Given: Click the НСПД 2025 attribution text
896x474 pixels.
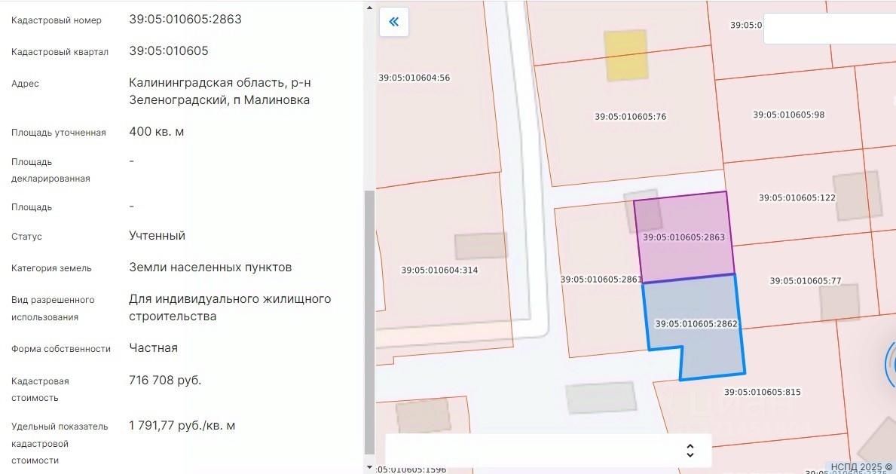Looking at the screenshot, I should coord(862,467).
